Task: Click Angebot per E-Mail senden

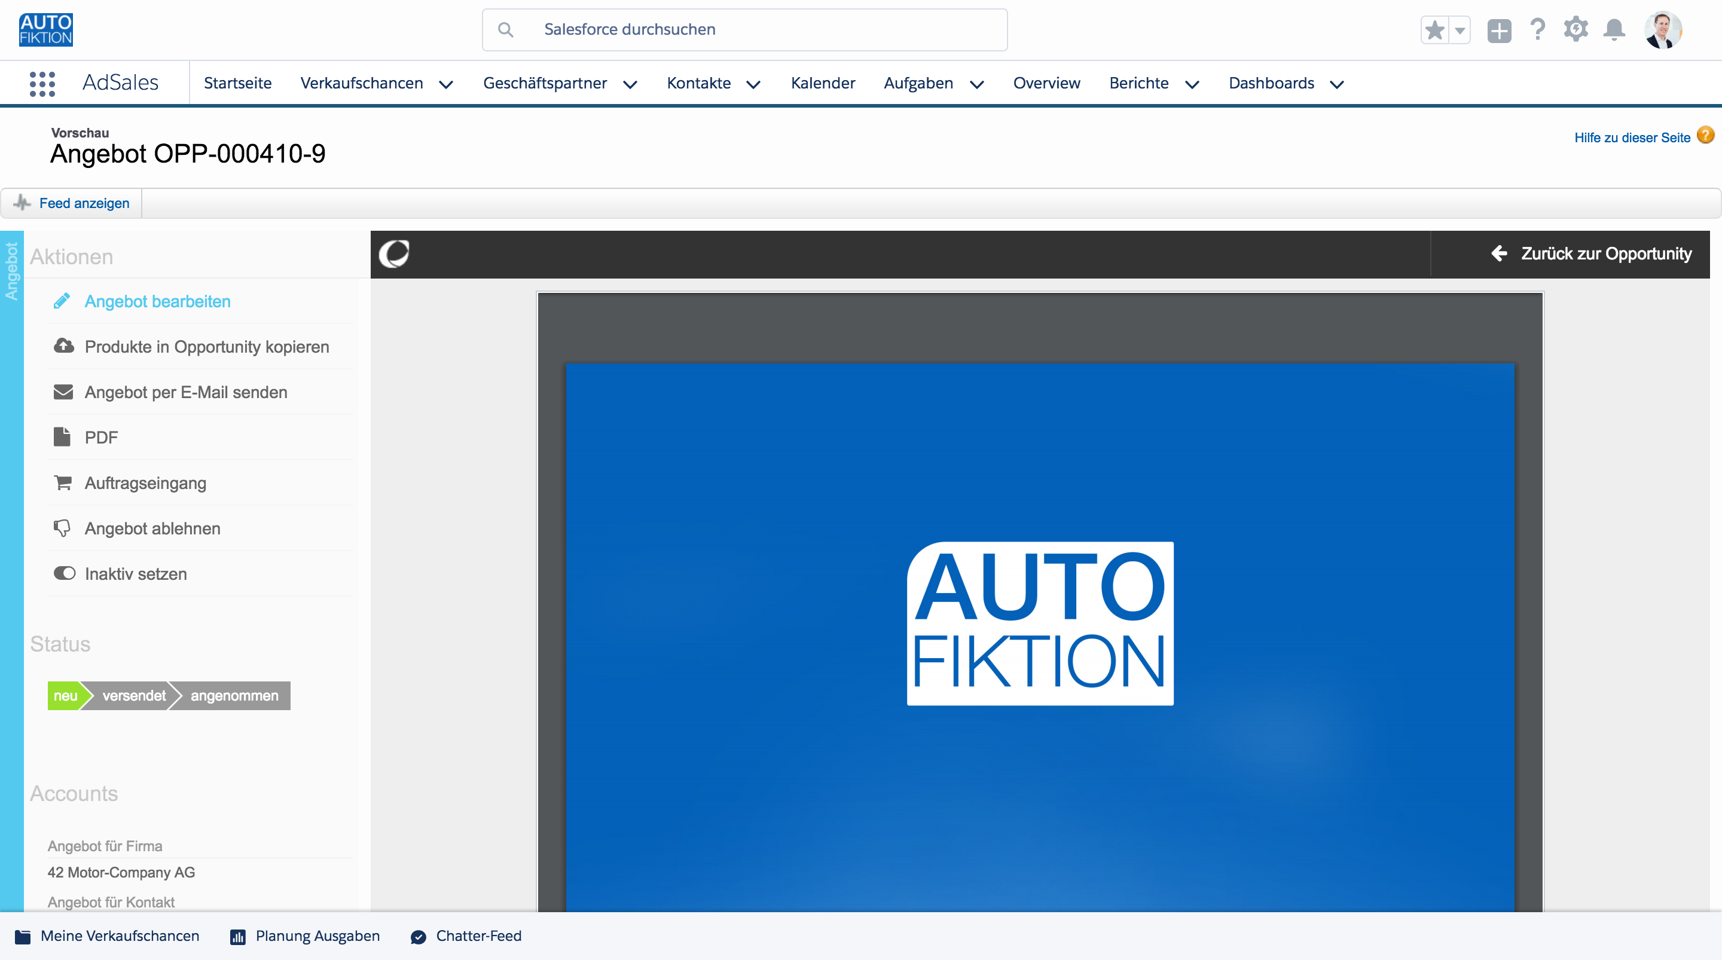Action: (186, 392)
